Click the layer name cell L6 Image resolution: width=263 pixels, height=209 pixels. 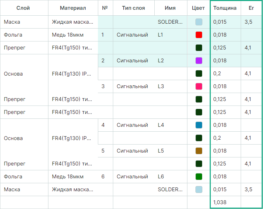[161, 177]
